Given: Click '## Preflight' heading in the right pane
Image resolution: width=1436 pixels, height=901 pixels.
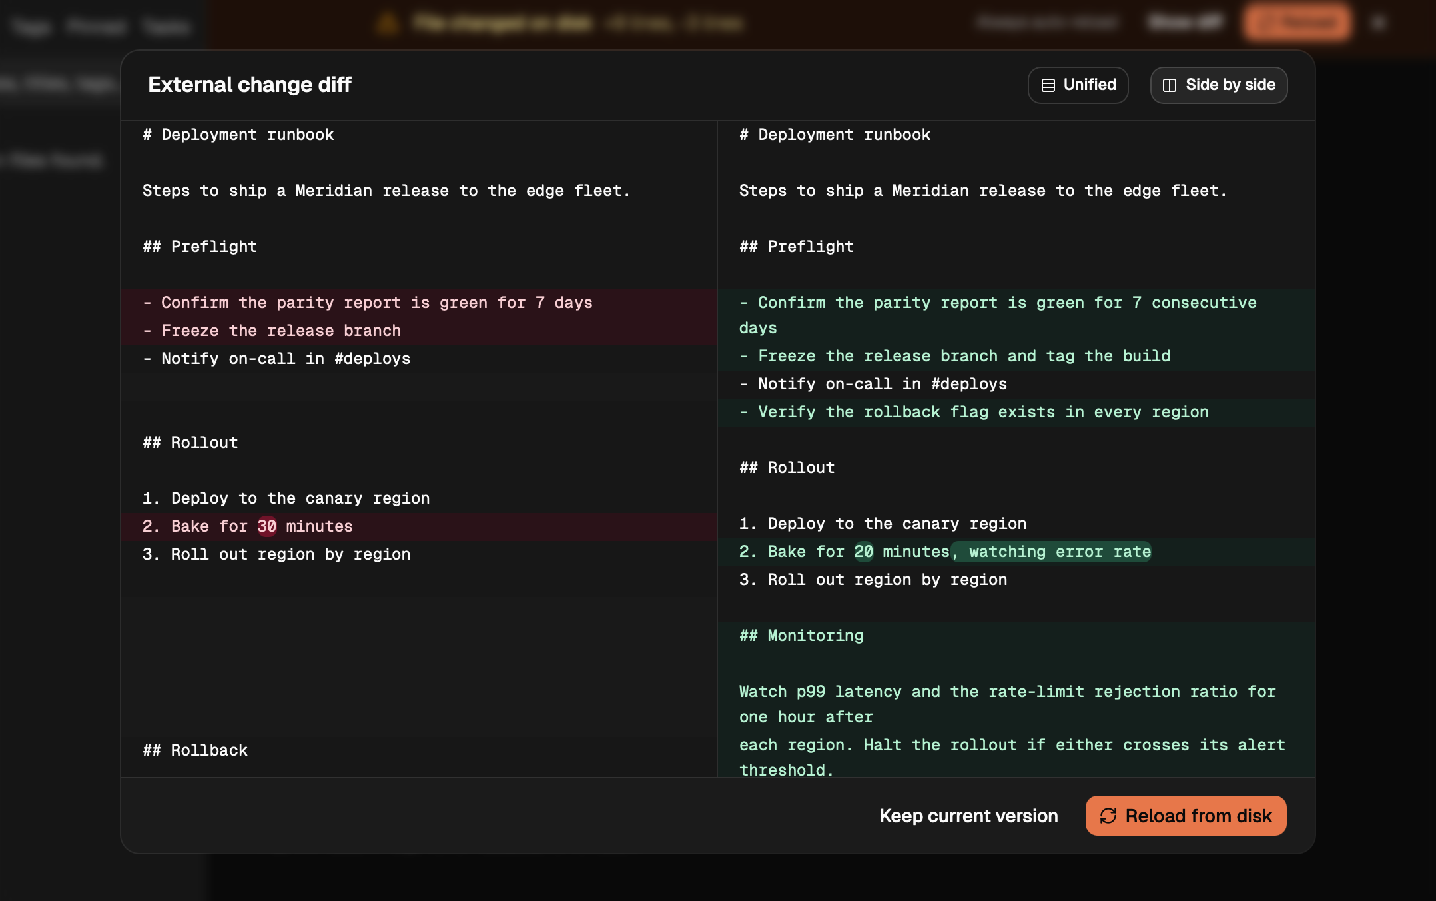Looking at the screenshot, I should coord(796,247).
